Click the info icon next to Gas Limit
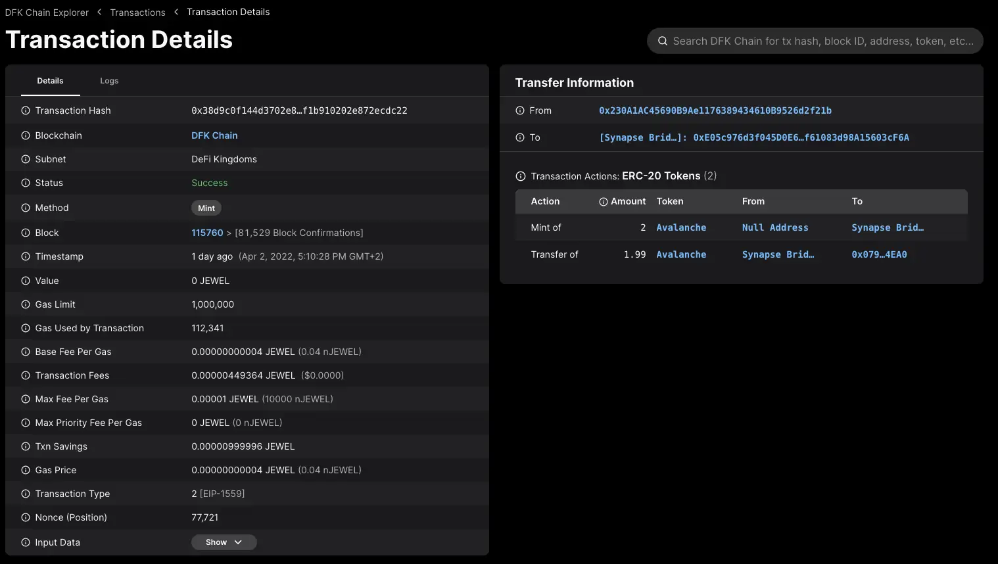The image size is (998, 564). click(26, 304)
